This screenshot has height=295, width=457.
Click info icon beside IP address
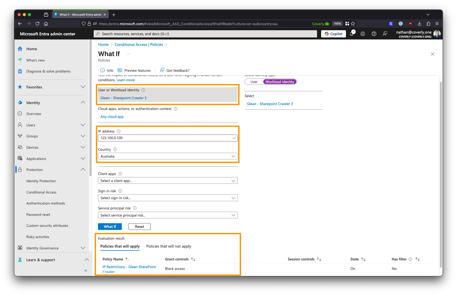click(119, 131)
